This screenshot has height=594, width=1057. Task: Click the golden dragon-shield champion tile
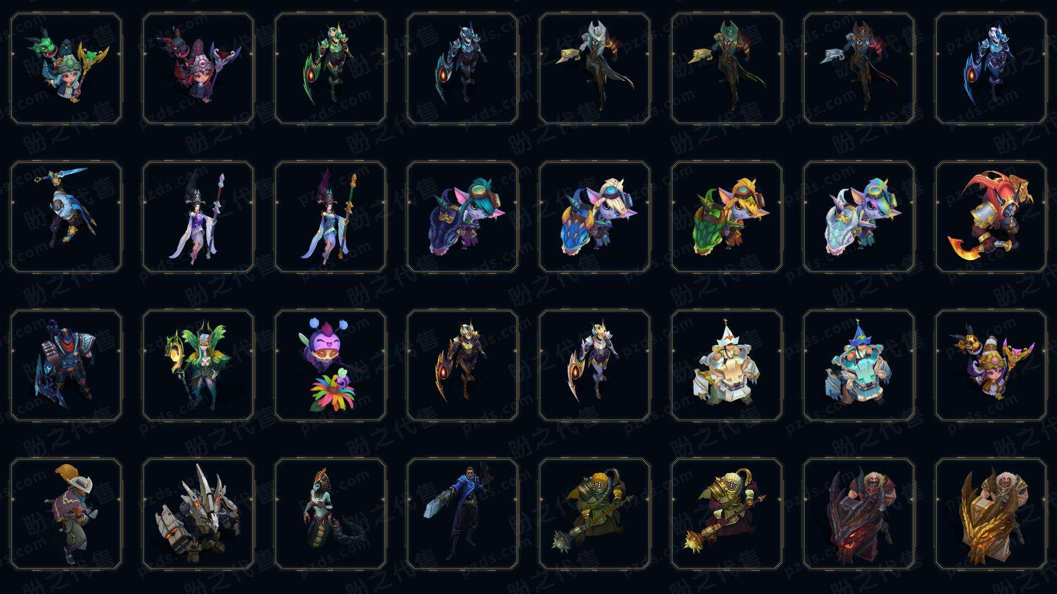pos(991,514)
